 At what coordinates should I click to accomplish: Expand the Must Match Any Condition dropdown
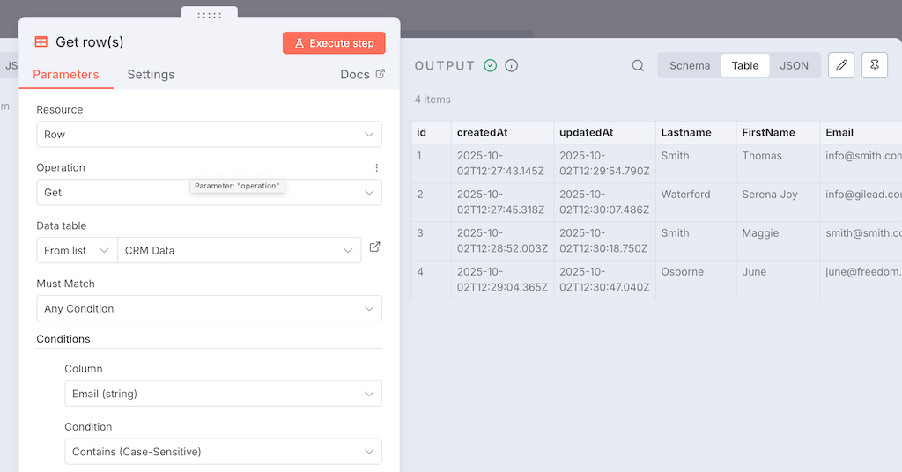(209, 309)
